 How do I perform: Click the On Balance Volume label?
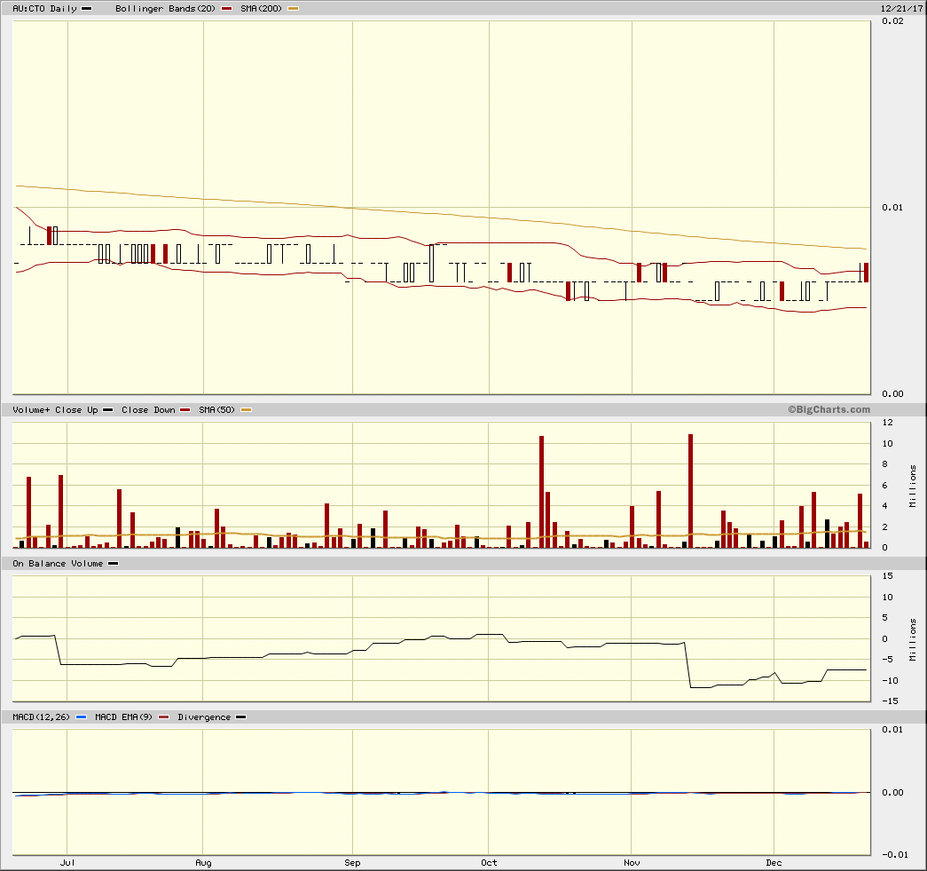58,563
